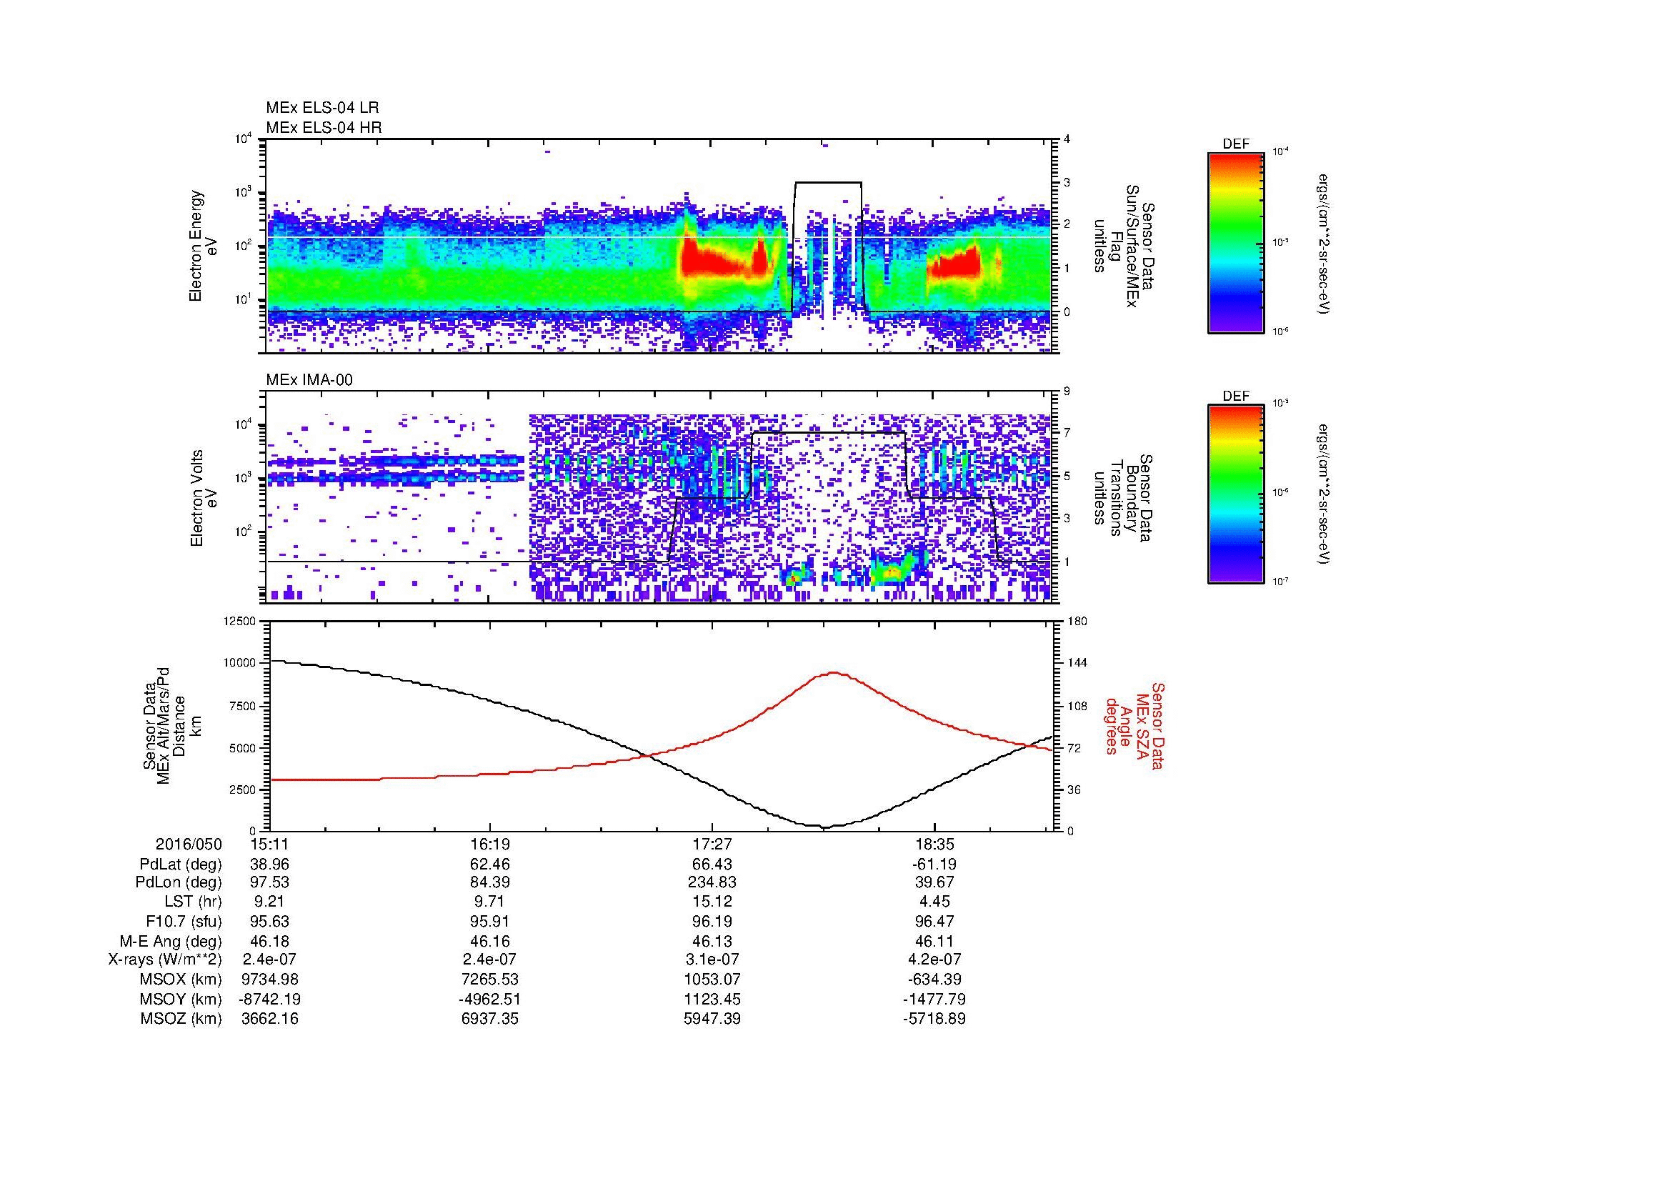Click the altitude curve minimum near periapsis
This screenshot has height=1181, width=1671.
click(824, 827)
